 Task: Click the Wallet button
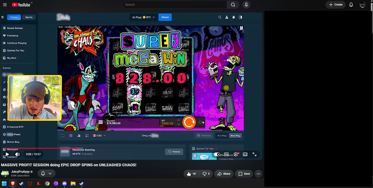[x=165, y=17]
